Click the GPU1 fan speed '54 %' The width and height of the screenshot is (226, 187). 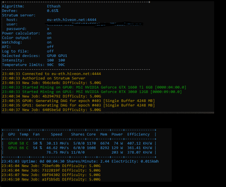[x=37, y=148]
